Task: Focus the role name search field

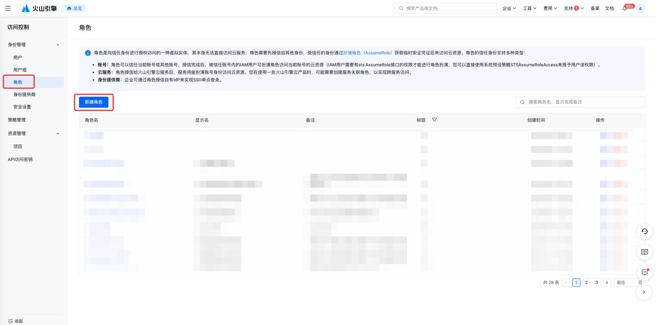Action: pos(581,102)
